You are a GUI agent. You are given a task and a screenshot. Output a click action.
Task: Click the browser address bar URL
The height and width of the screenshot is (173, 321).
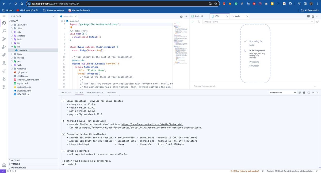point(56,4)
